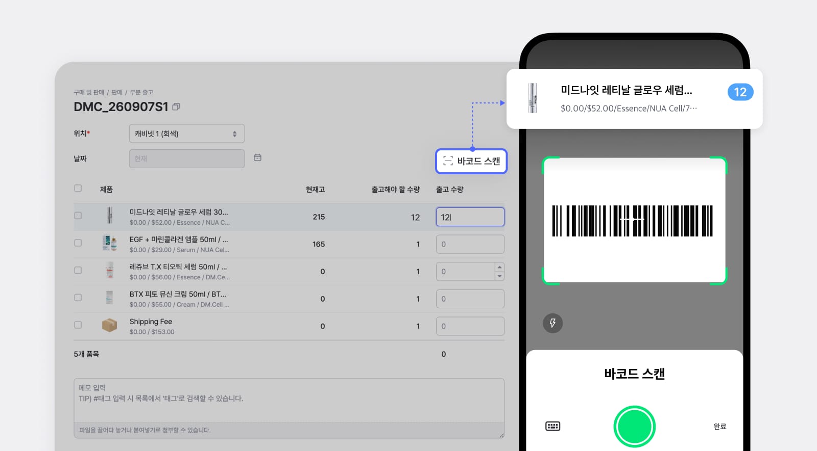This screenshot has height=451, width=817.
Task: Click the 5개 품목 summary text
Action: pyautogui.click(x=86, y=354)
